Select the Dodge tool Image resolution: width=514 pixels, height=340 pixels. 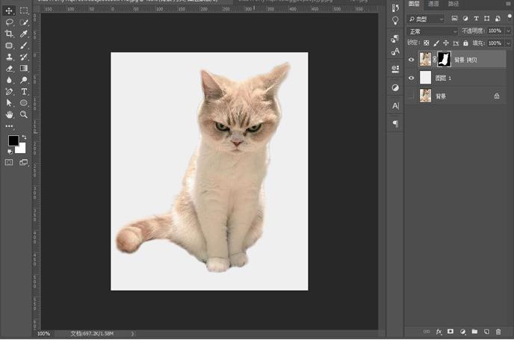point(24,80)
